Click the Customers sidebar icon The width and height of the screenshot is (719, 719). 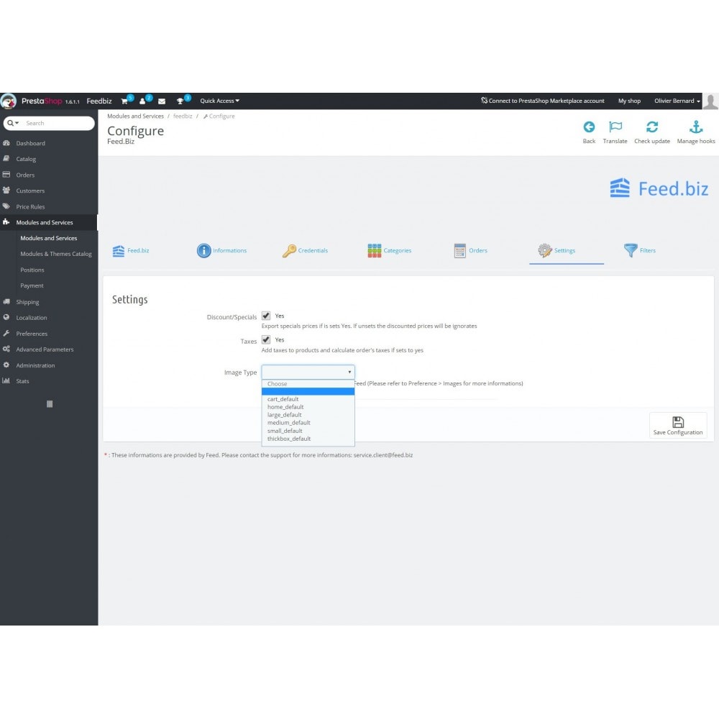[6, 191]
